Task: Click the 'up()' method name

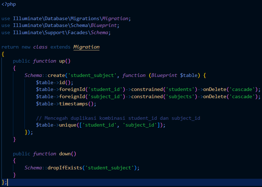Action: [x=65, y=61]
